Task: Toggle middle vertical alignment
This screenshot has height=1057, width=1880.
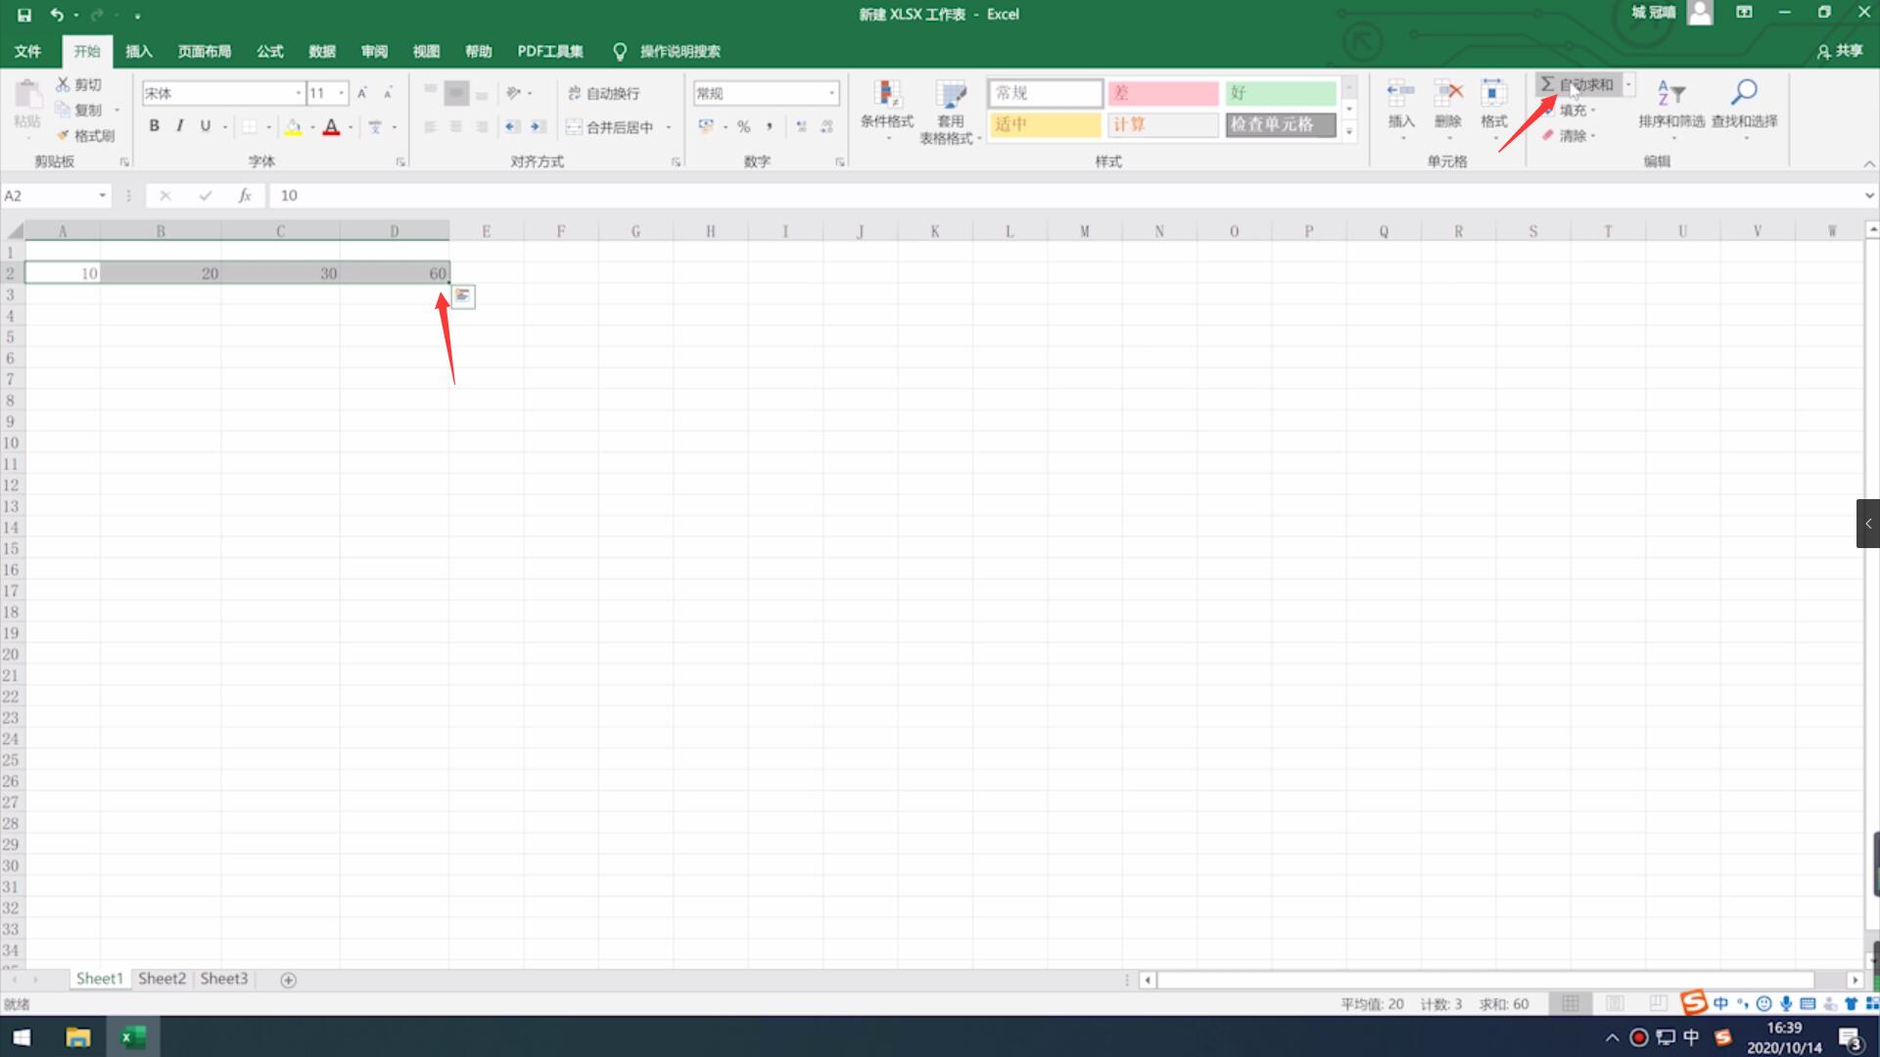Action: (456, 93)
